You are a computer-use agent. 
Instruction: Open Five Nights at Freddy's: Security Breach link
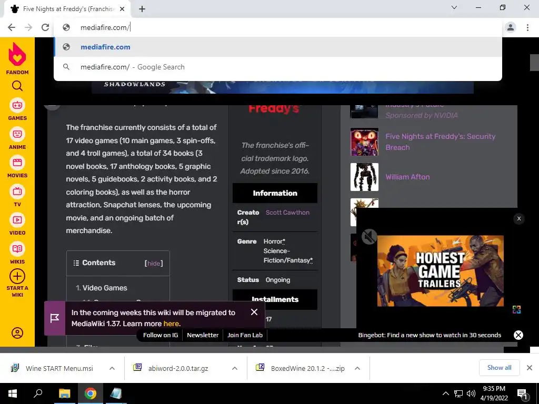tap(441, 142)
